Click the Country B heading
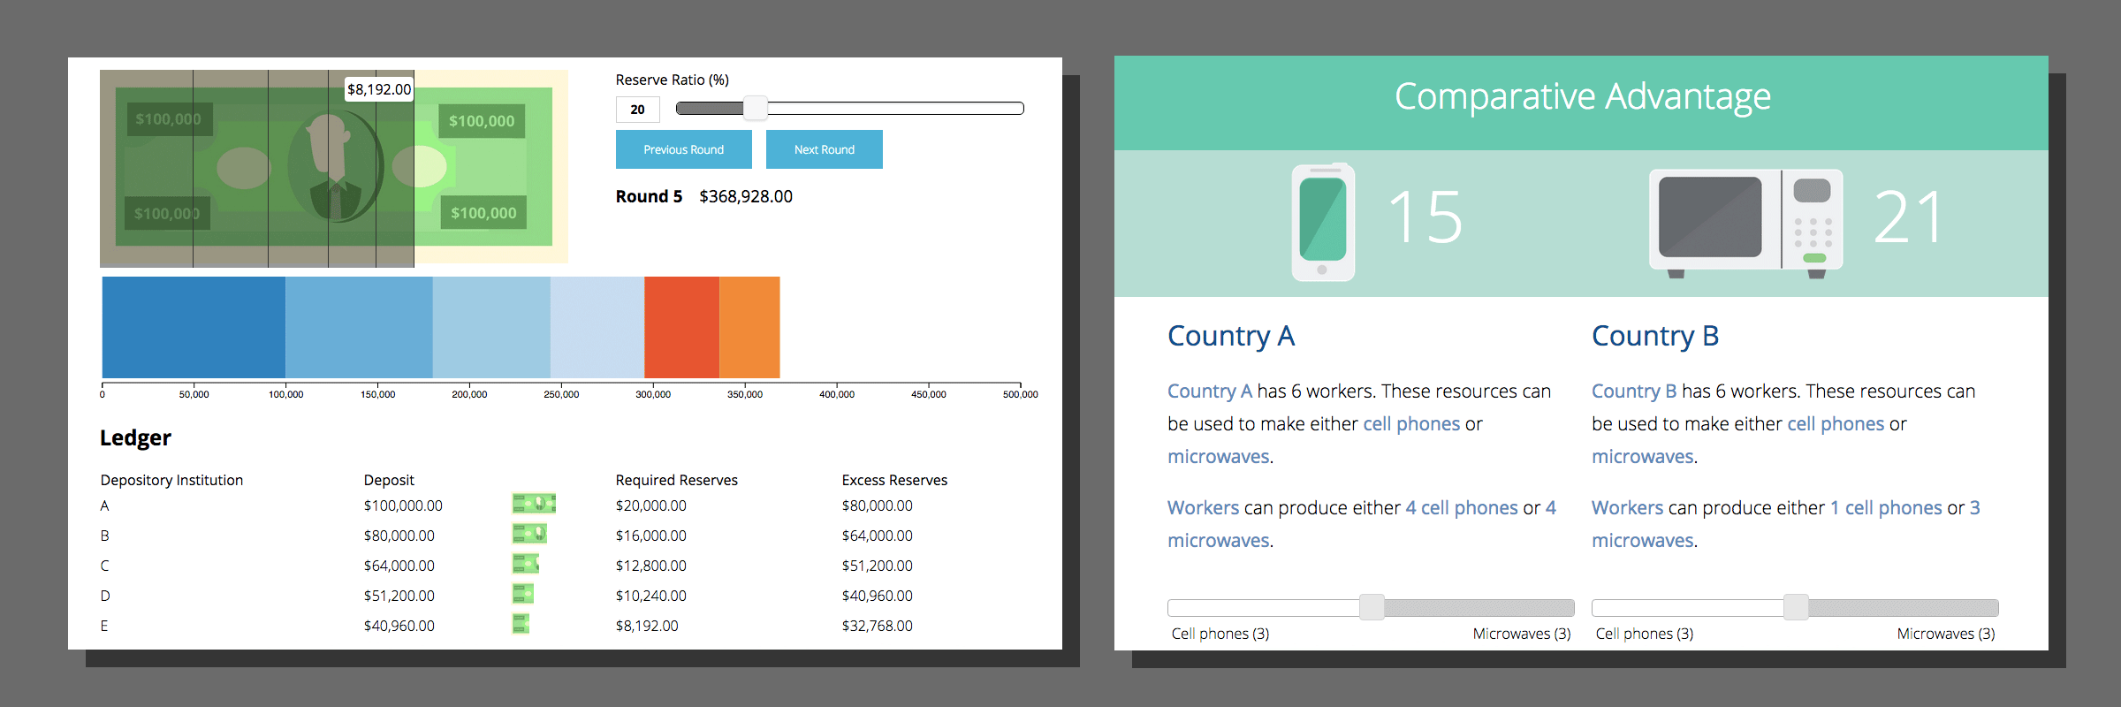Image resolution: width=2121 pixels, height=707 pixels. pyautogui.click(x=1654, y=336)
